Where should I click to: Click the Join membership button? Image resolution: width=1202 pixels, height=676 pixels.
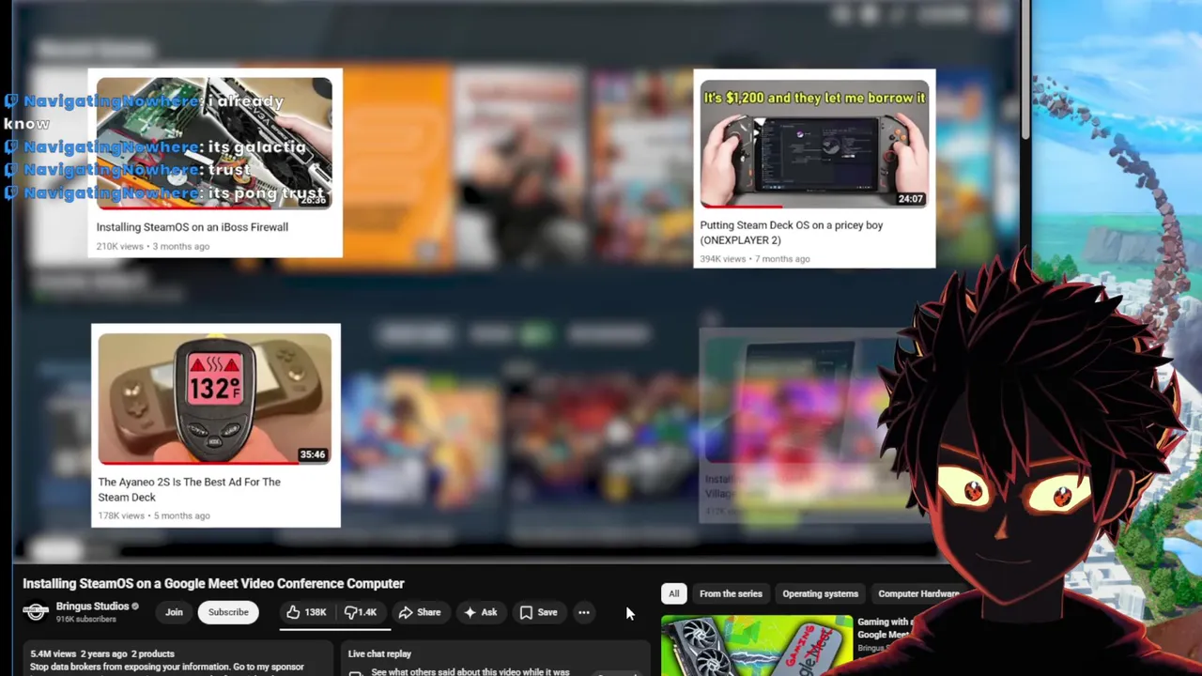pos(174,612)
